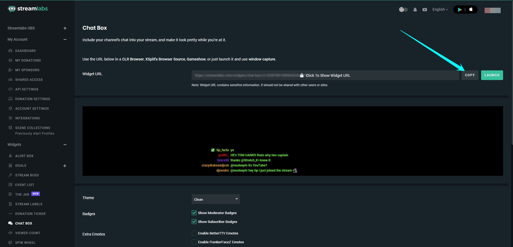Select Stream Labels widget
Viewport: 513px width, 247px height.
coord(29,204)
